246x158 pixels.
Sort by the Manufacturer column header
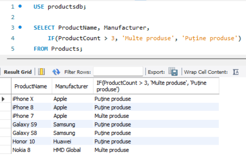72,86
